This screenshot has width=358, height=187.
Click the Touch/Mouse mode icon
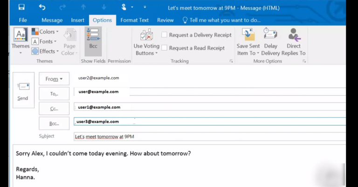(x=124, y=7)
